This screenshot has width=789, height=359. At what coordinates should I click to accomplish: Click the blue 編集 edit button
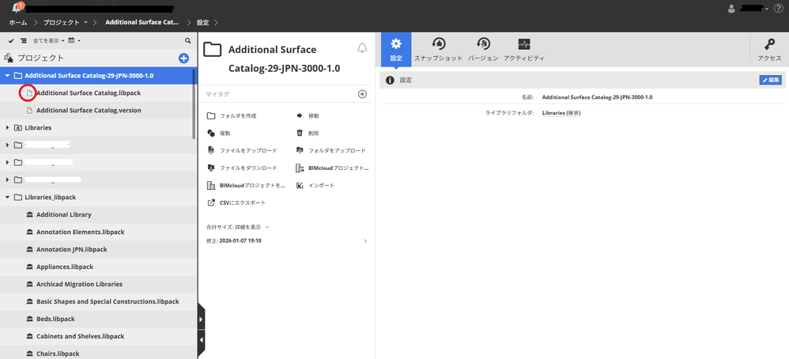click(x=770, y=80)
